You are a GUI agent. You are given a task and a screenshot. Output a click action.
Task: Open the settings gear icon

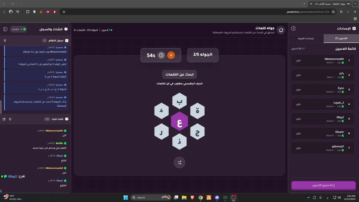click(354, 29)
